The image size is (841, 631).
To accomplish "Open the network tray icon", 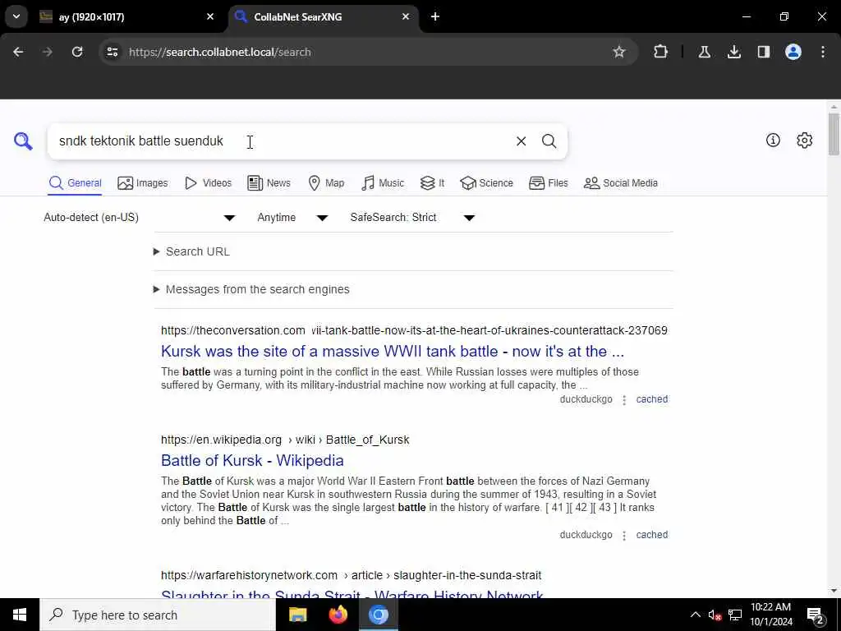I will pyautogui.click(x=735, y=615).
